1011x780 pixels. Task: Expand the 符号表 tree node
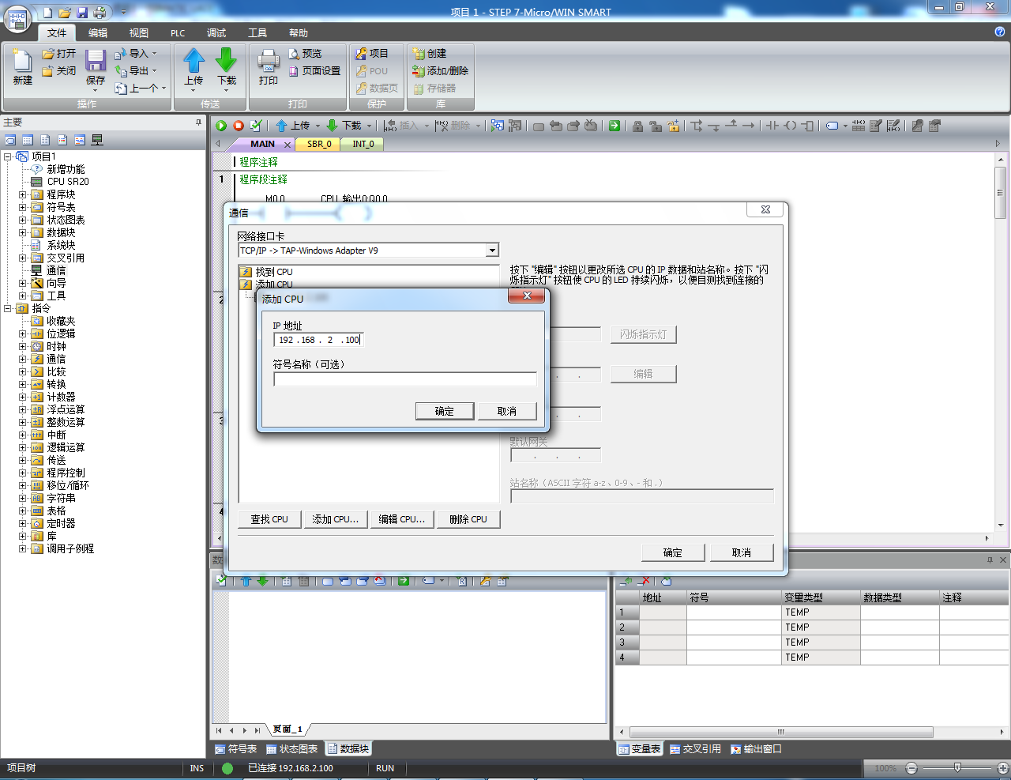click(x=23, y=207)
